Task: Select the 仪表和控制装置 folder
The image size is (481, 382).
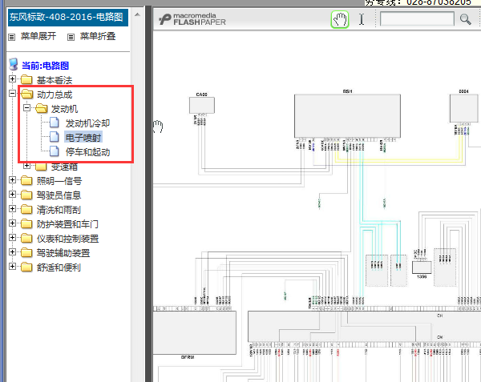Action: click(x=67, y=239)
